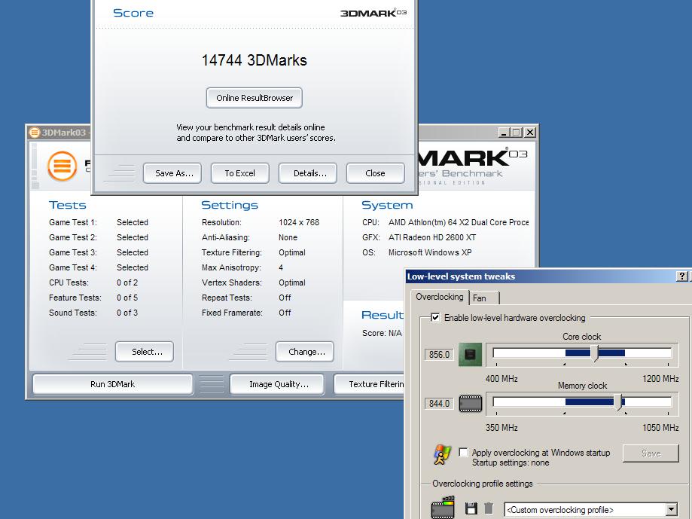Click the Microsoft Windows XP OS text
Image resolution: width=692 pixels, height=519 pixels.
430,252
